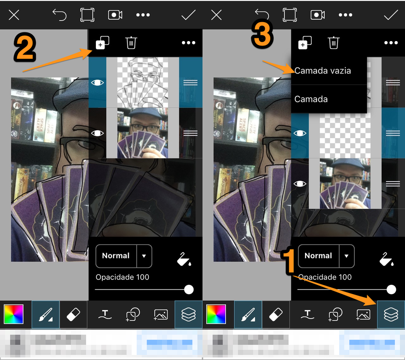Select the Eraser tool in right toolbar
Screen dimensions: 405x360
point(276,314)
